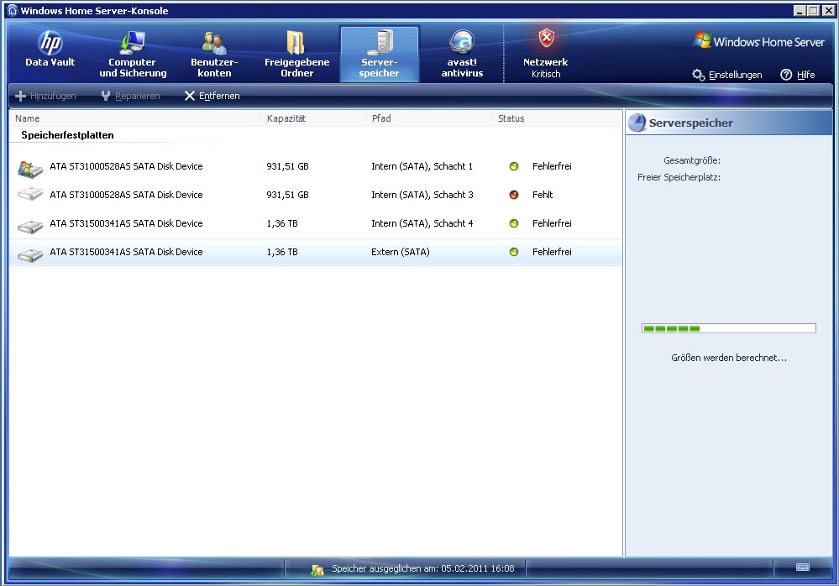
Task: Click 'Intern (SATA), Schacht 4' path text
Action: click(x=422, y=223)
